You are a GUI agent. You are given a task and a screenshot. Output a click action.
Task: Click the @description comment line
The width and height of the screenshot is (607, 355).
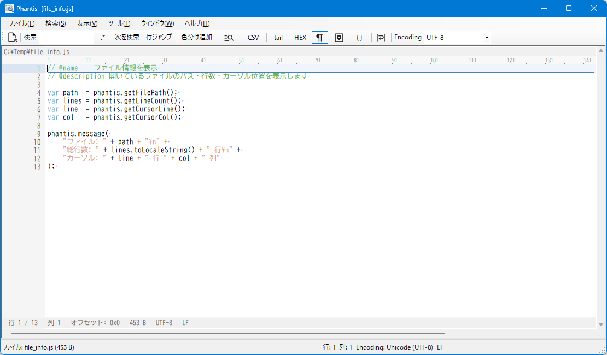tap(177, 76)
